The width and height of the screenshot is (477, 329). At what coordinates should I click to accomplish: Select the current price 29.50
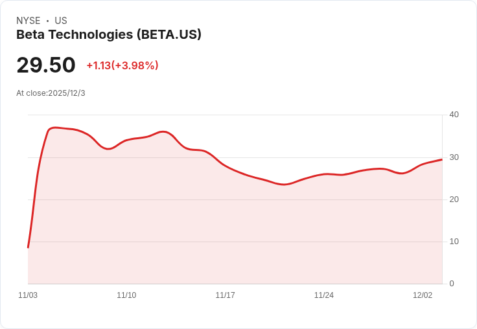[46, 65]
